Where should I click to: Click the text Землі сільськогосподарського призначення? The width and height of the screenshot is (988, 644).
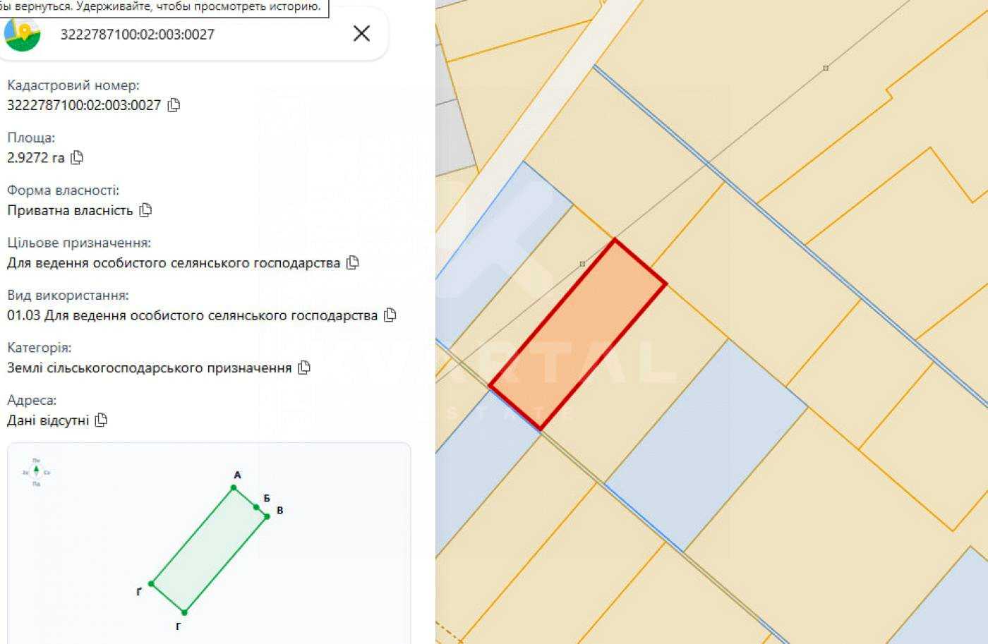(x=149, y=367)
